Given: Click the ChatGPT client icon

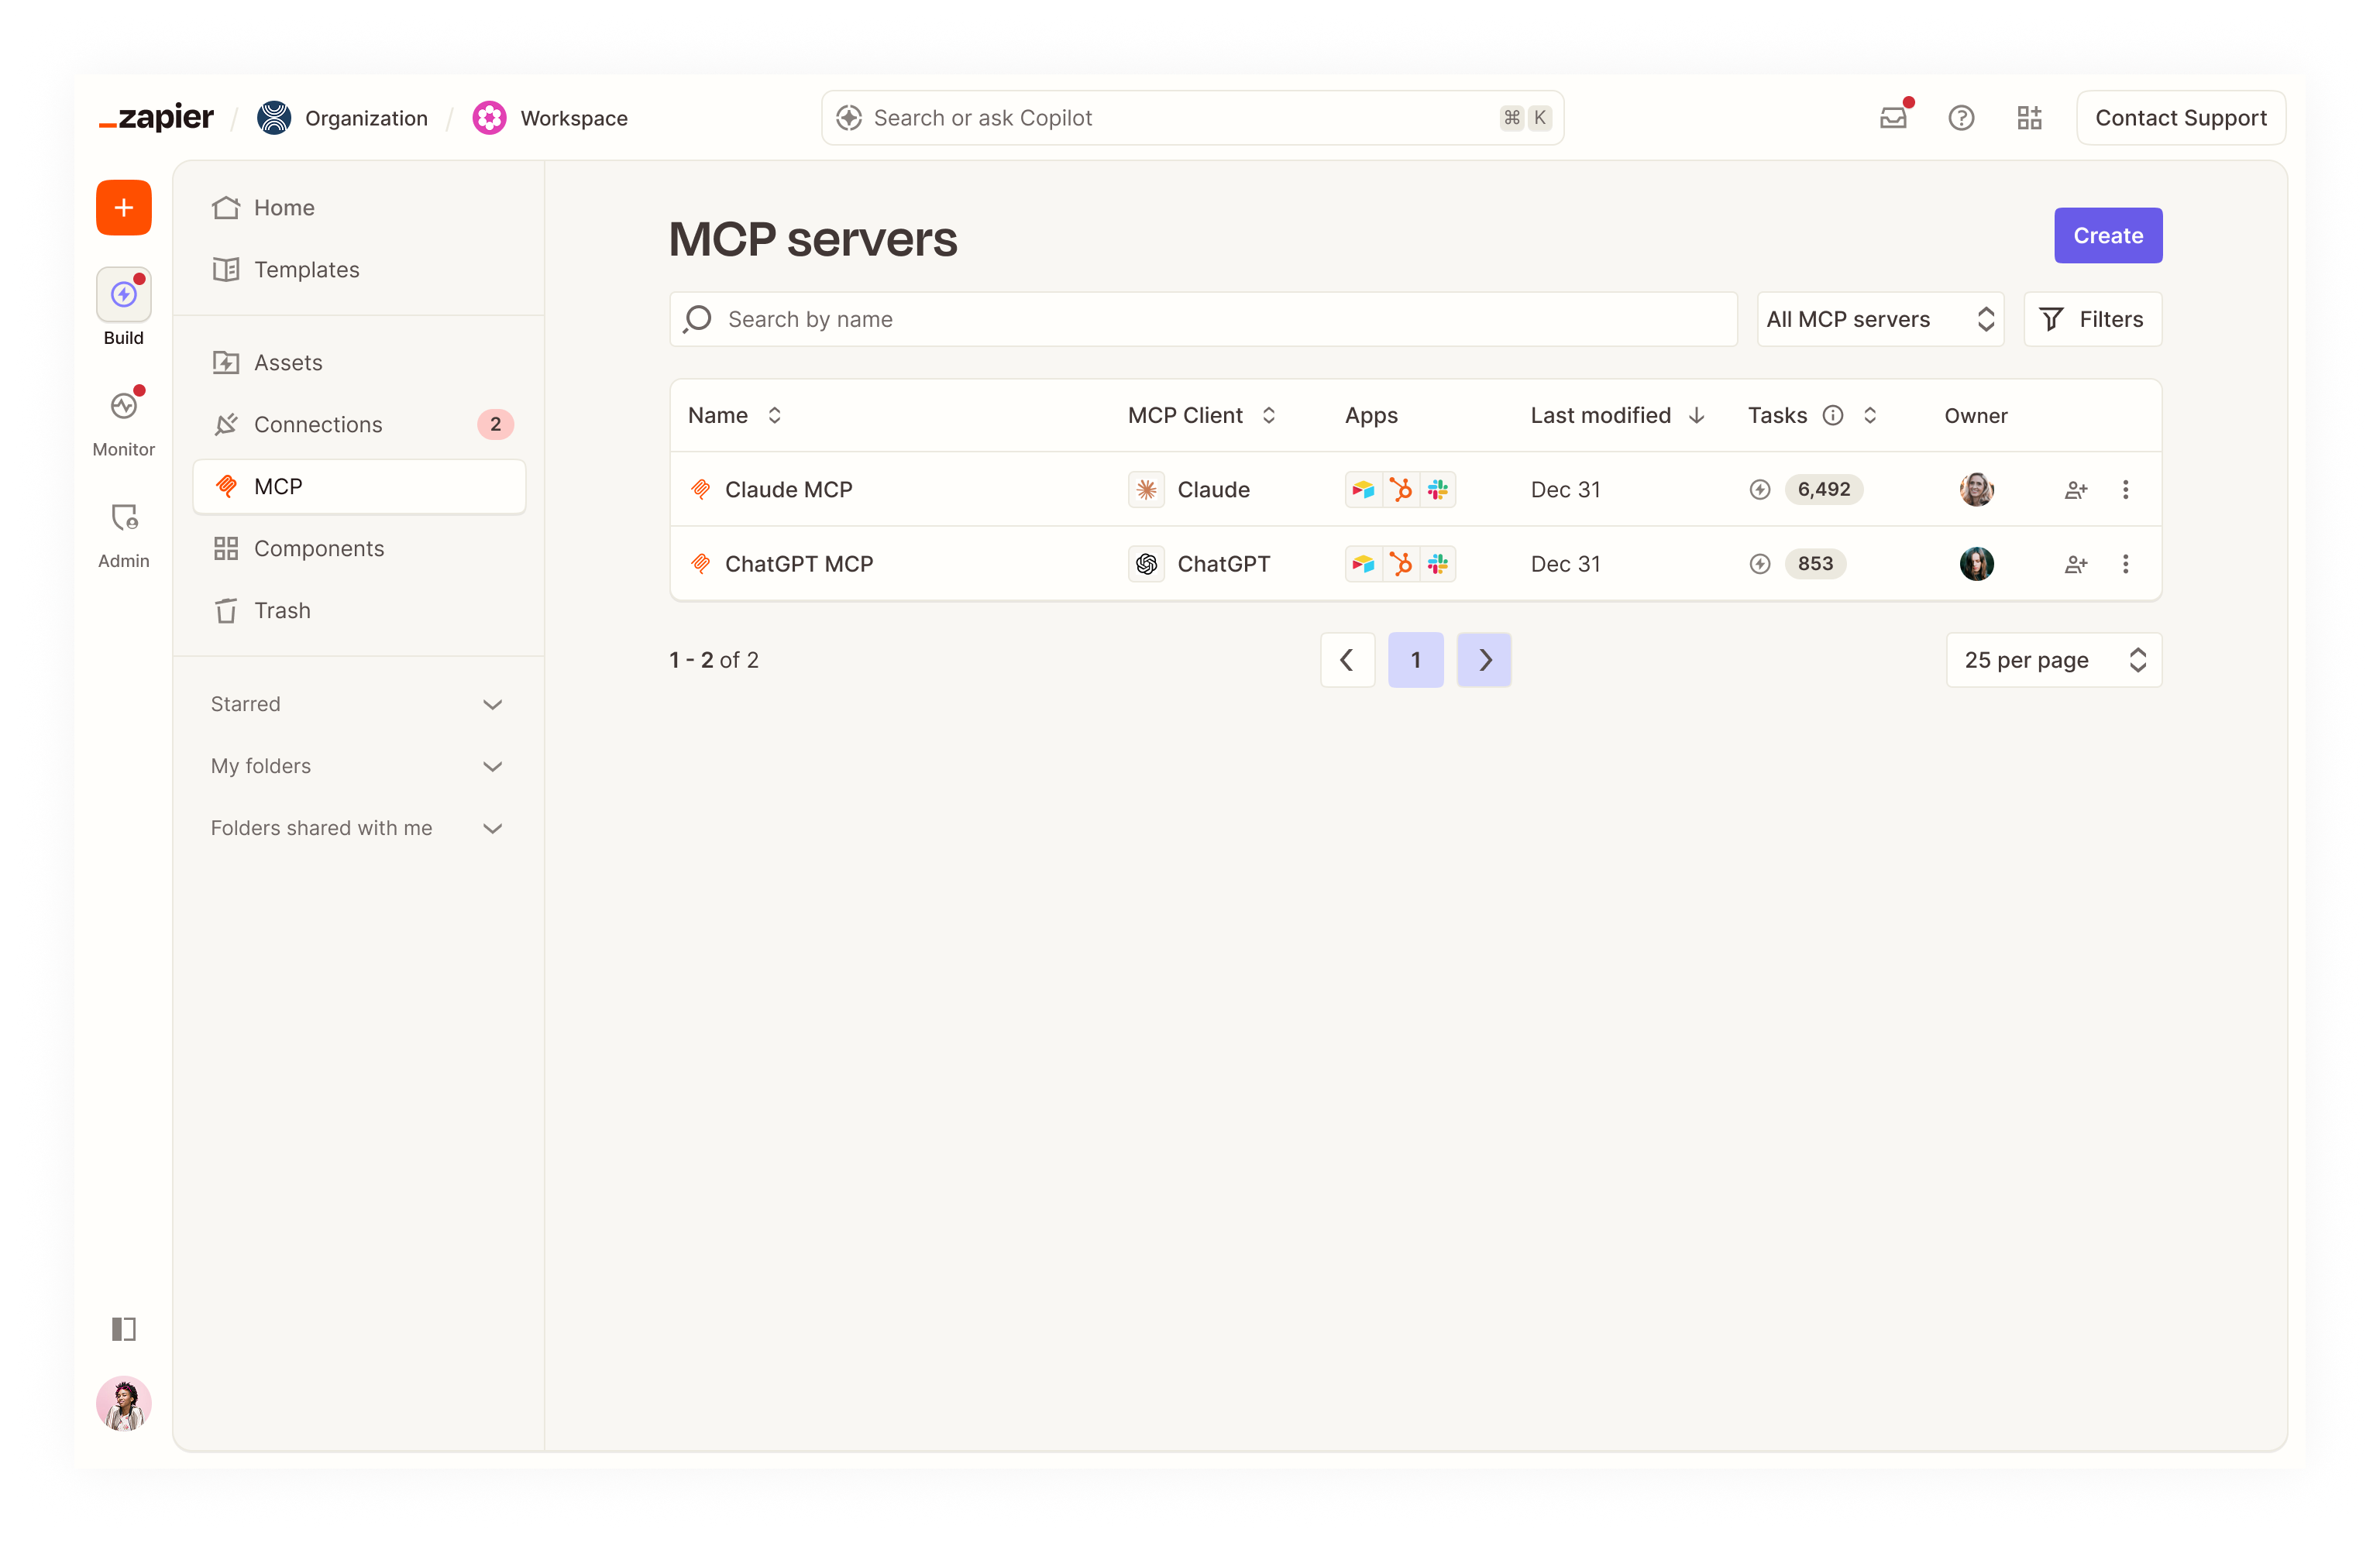Looking at the screenshot, I should (1146, 564).
